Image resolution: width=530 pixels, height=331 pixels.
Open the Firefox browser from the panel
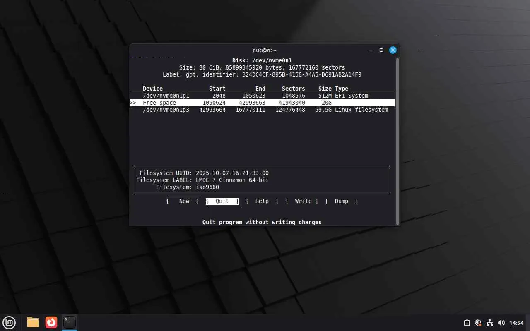(x=51, y=322)
